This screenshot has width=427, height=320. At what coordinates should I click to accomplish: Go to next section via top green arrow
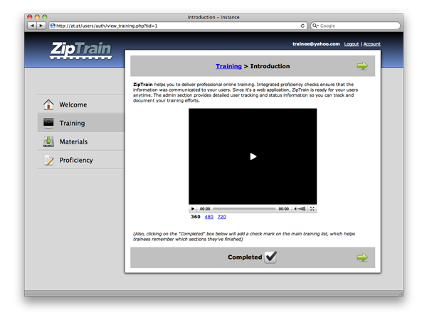362,66
